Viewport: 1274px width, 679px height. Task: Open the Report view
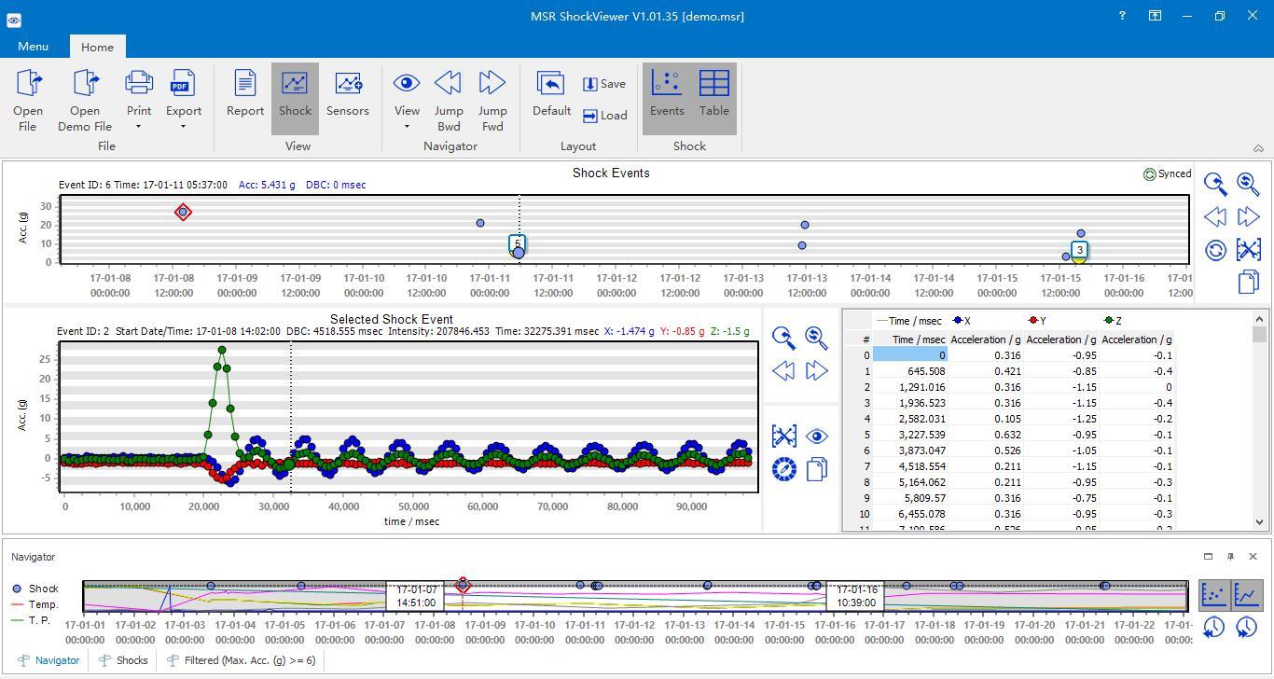click(x=245, y=93)
